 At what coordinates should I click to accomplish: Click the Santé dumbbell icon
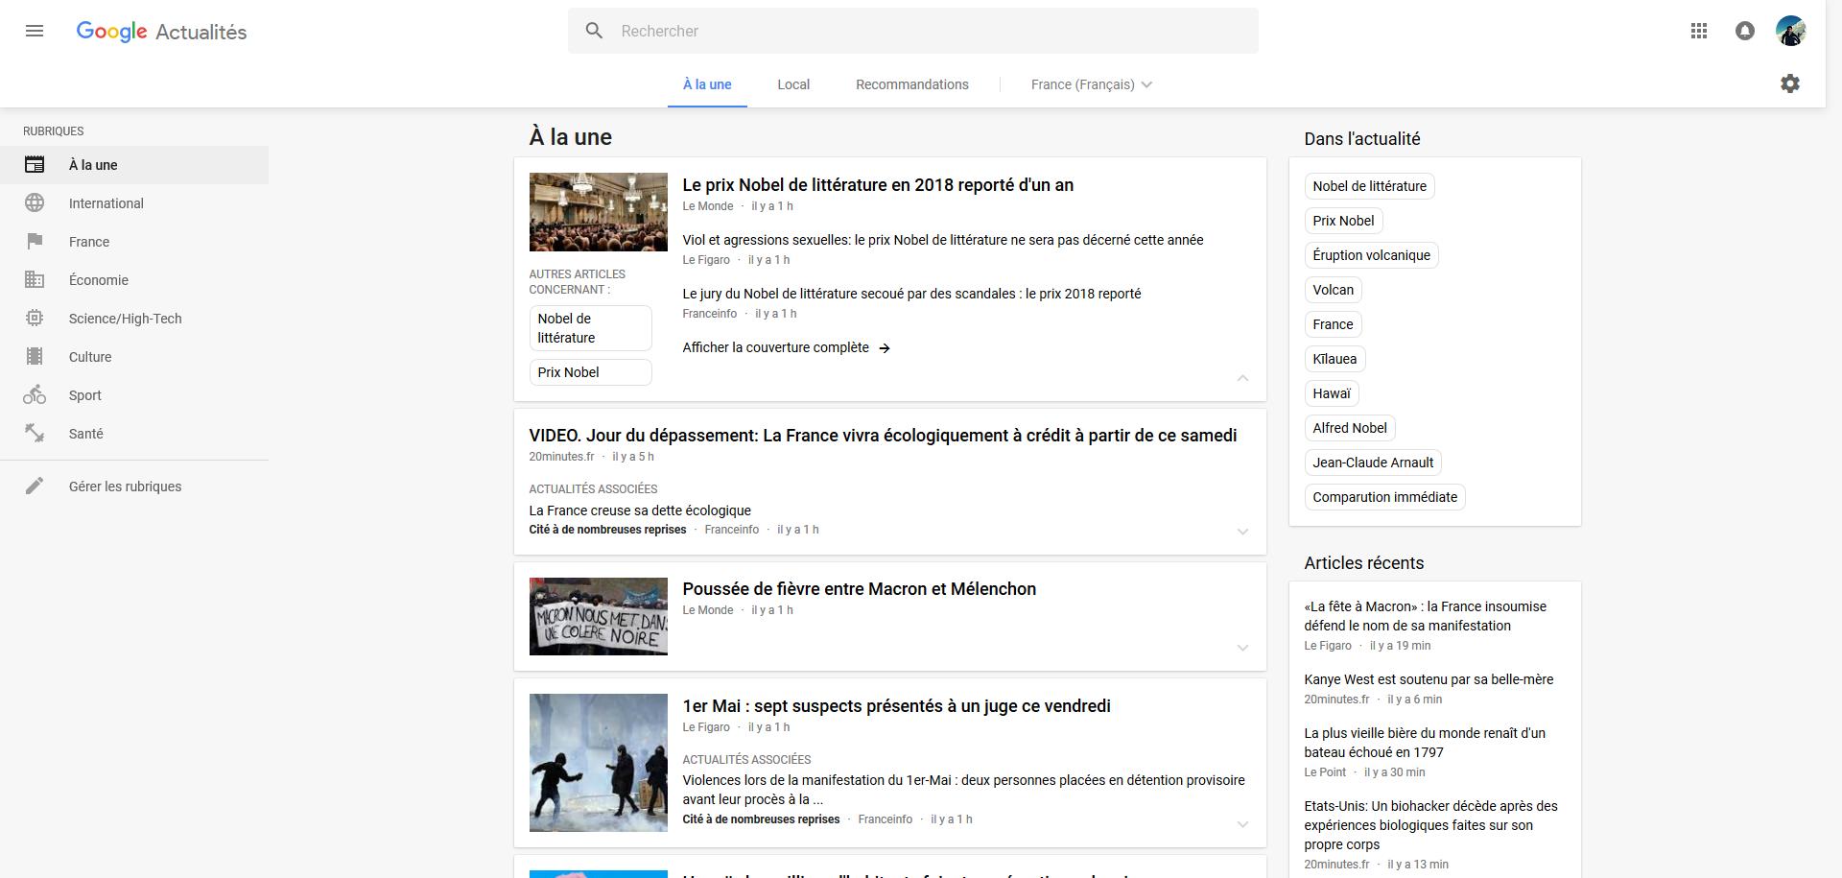click(x=35, y=434)
